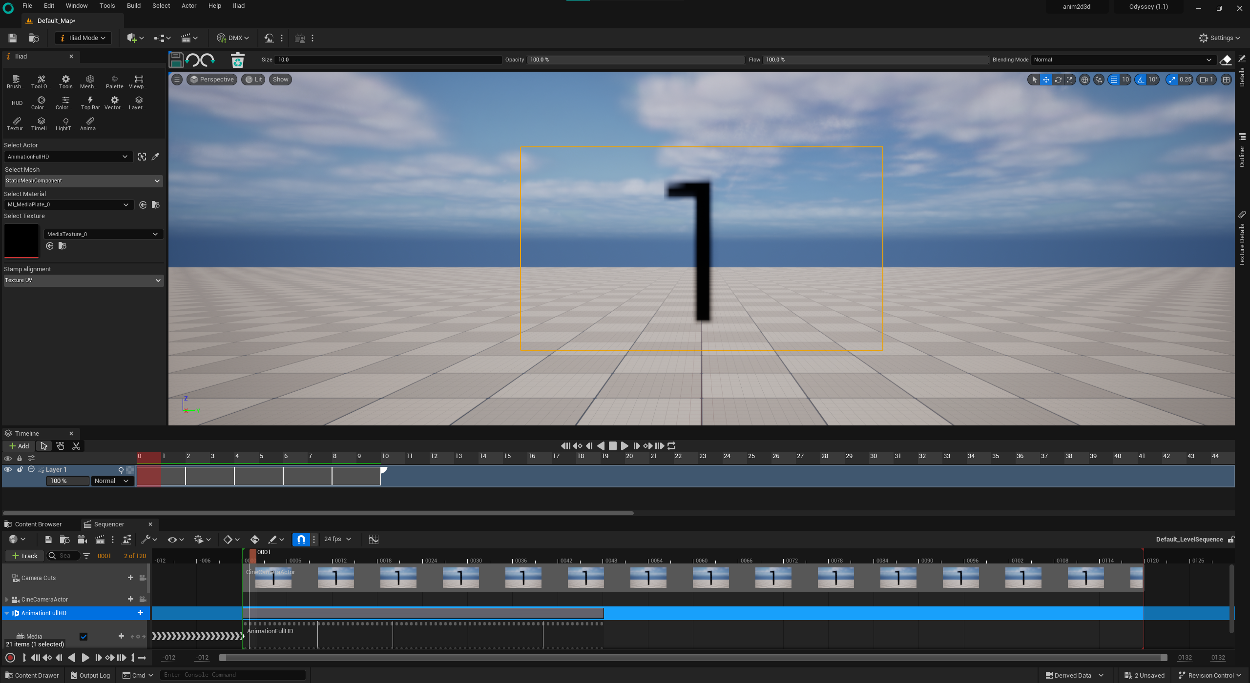The width and height of the screenshot is (1250, 683).
Task: Select actor from viewport icon
Action: pos(142,157)
